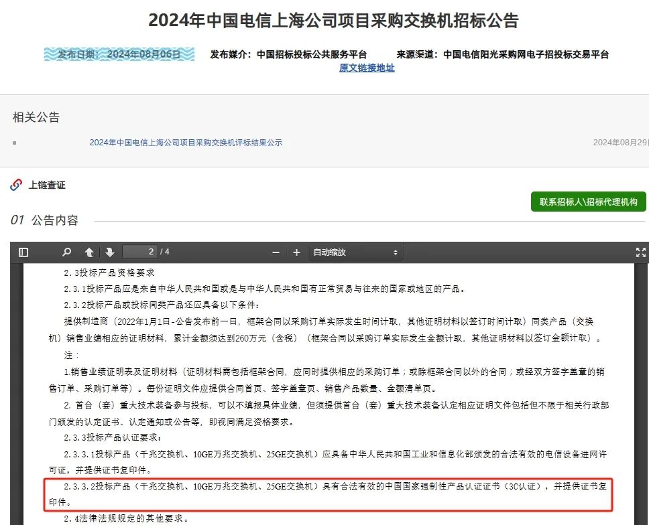Zoom in with the plus icon
This screenshot has width=649, height=525.
(296, 252)
